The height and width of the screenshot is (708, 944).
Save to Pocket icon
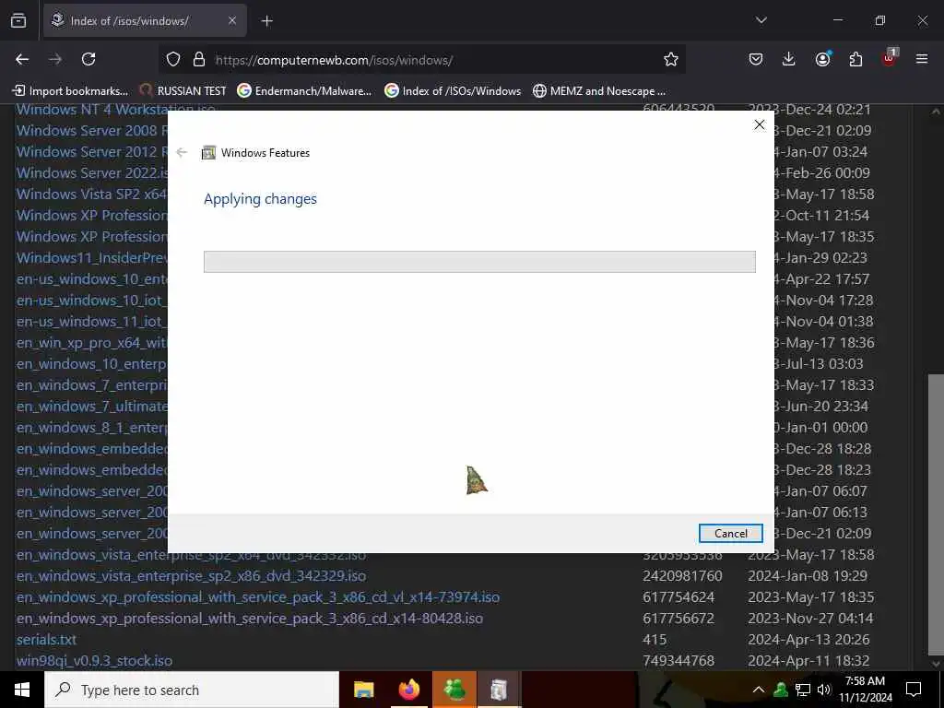[x=756, y=59]
